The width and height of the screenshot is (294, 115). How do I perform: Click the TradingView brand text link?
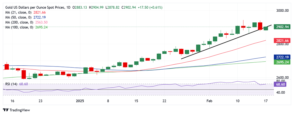pyautogui.click(x=19, y=110)
